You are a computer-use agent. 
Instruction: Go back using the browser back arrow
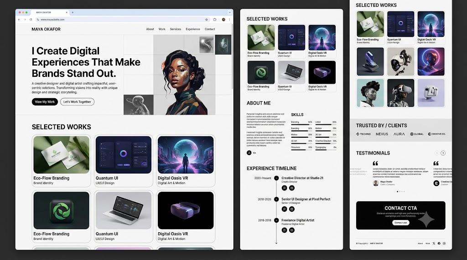[19, 20]
